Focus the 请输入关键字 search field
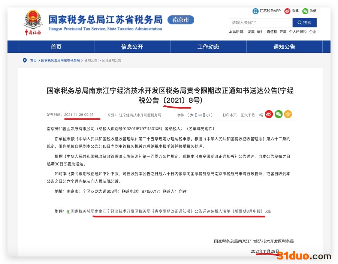338x264 pixels. pyautogui.click(x=260, y=22)
